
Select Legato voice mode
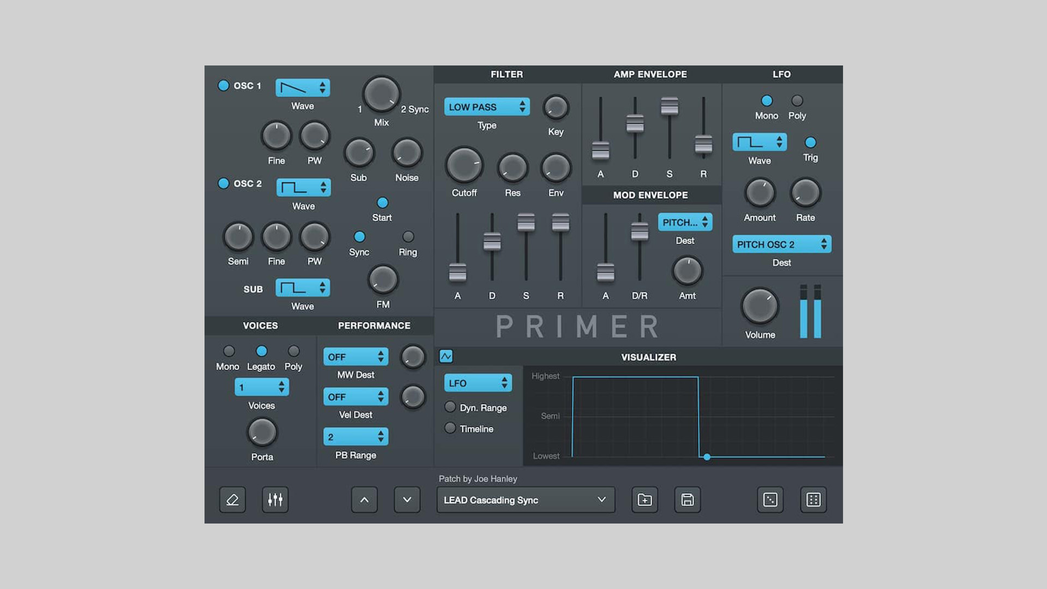tap(262, 351)
